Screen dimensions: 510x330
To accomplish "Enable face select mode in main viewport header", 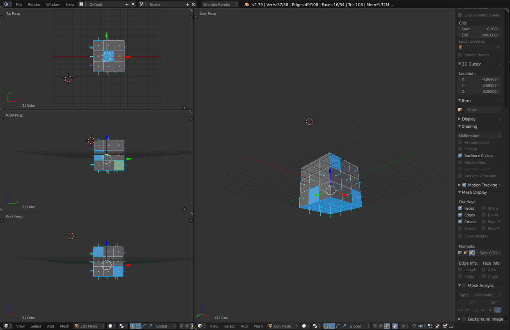I will [387, 326].
